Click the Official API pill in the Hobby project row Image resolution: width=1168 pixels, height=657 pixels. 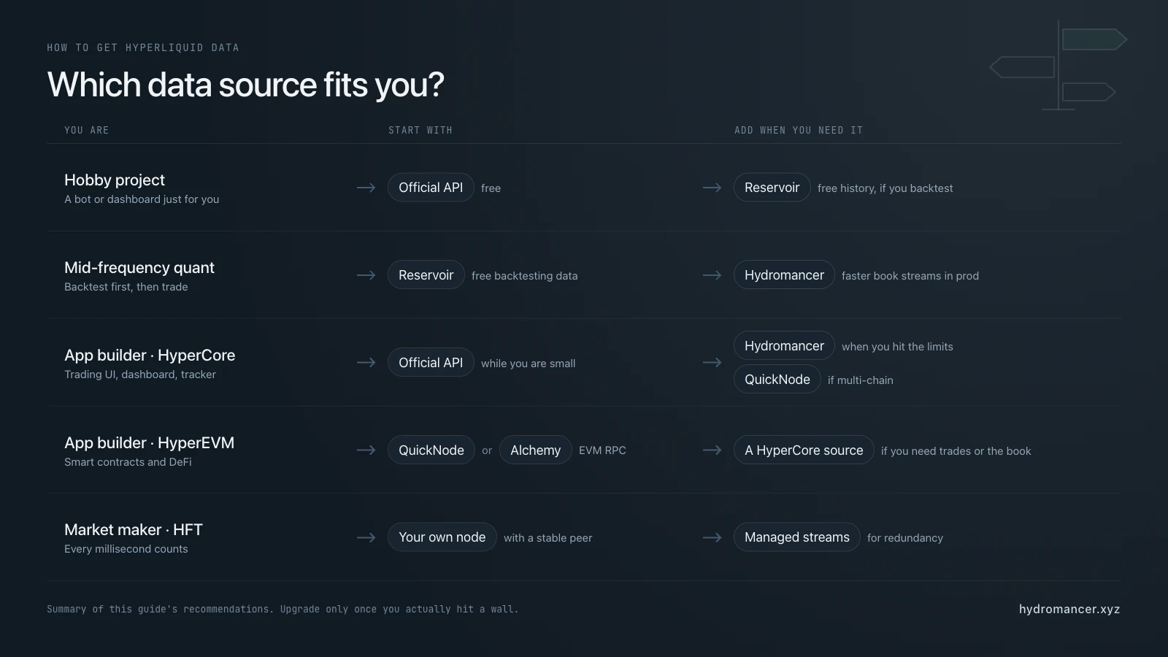[431, 188]
